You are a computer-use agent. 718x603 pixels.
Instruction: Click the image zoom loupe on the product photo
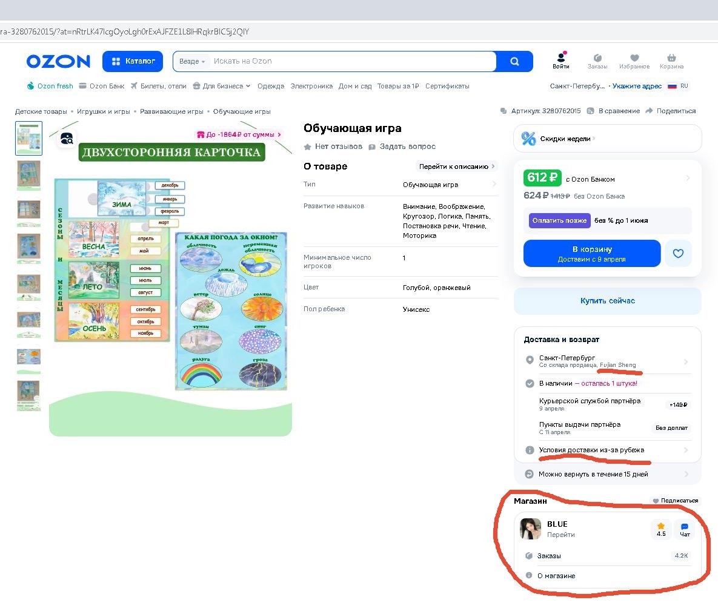[x=67, y=138]
